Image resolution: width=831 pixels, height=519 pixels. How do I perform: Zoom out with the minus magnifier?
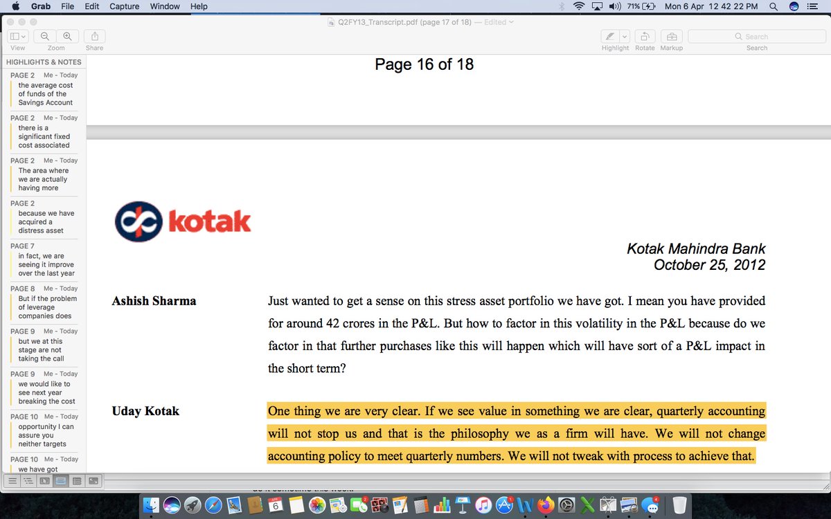[44, 36]
